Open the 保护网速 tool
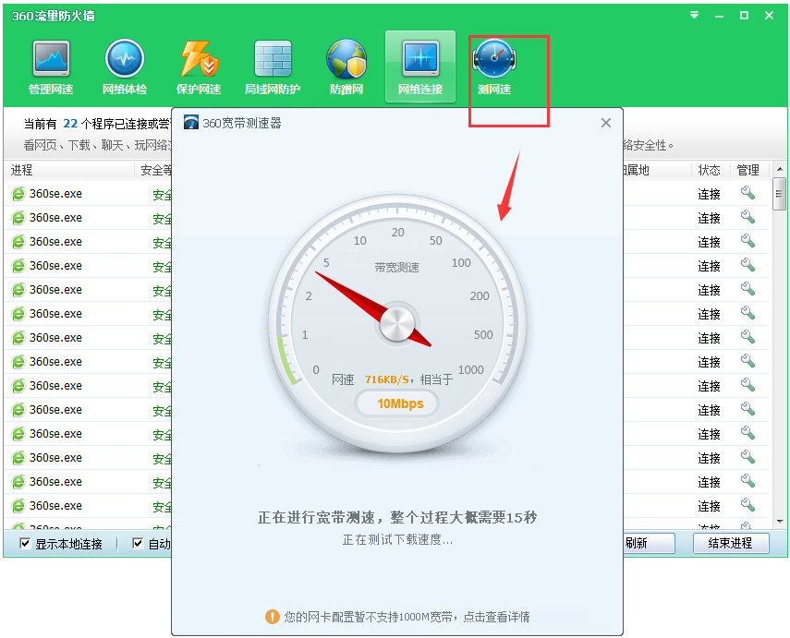The height and width of the screenshot is (638, 790). click(199, 67)
